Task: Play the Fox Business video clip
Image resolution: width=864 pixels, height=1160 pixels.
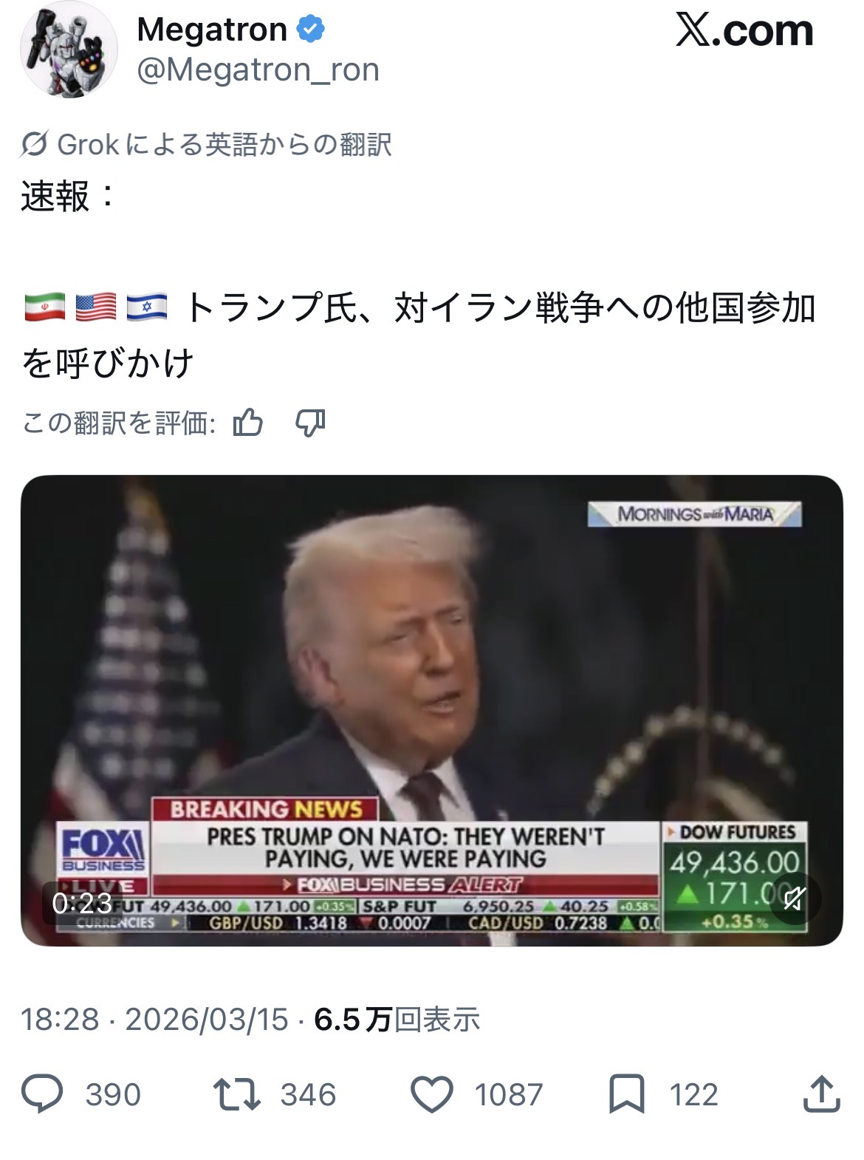Action: (x=431, y=710)
